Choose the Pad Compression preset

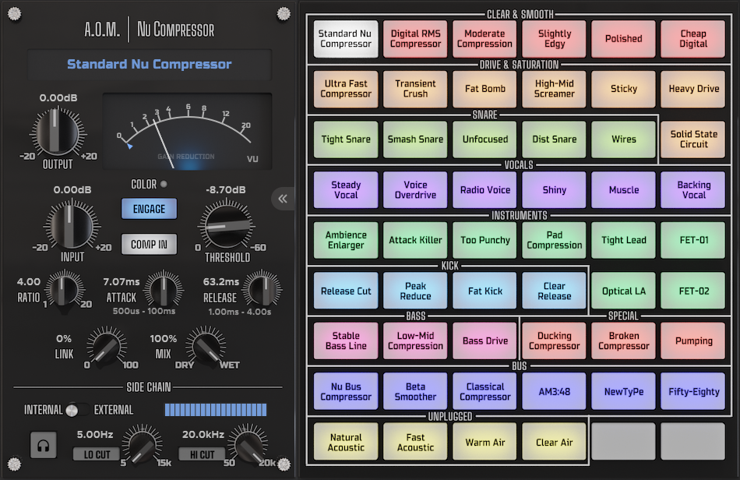click(x=555, y=240)
